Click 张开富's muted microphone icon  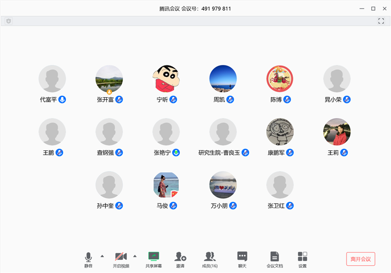click(x=119, y=100)
